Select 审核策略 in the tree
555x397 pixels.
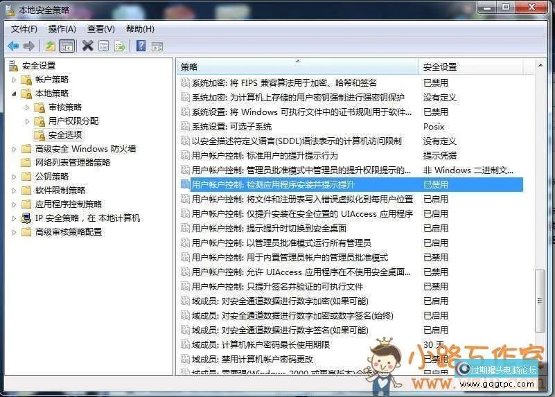(x=65, y=107)
